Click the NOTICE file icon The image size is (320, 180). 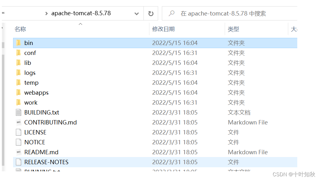point(19,142)
